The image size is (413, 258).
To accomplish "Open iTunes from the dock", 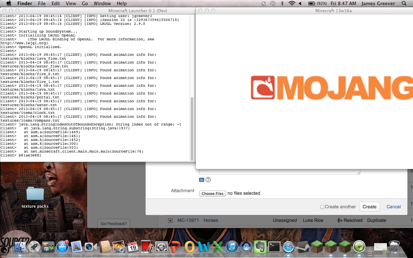I will [232, 247].
